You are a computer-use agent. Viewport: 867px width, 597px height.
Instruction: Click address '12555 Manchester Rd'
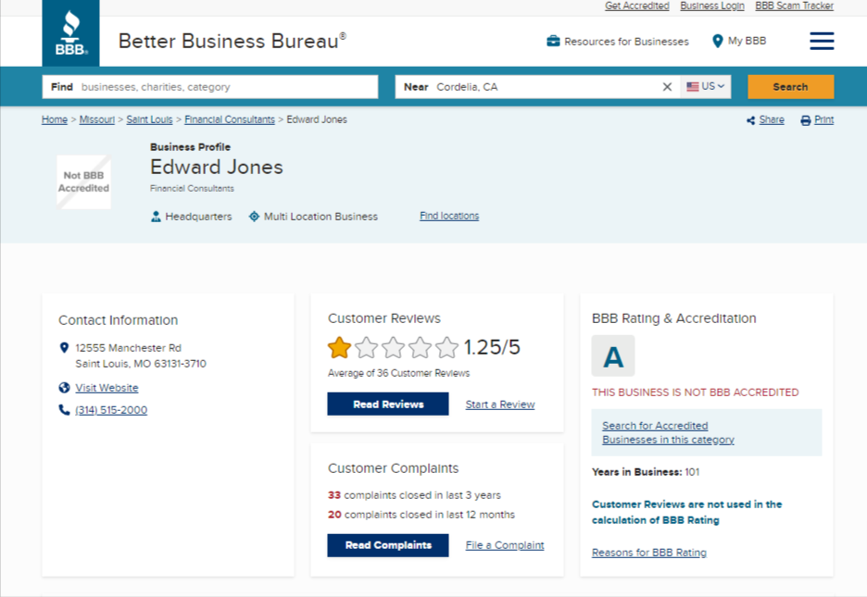(x=128, y=348)
